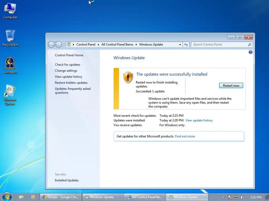Click the Windows Start orb
Screen dimensions: 269x201
7,197
